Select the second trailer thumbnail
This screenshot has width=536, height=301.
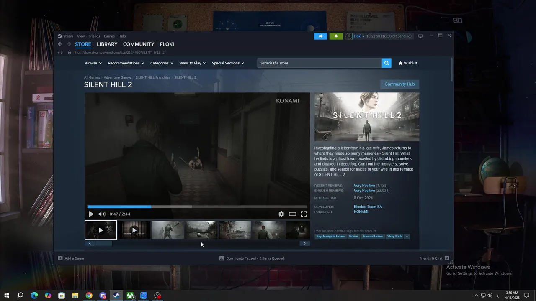point(134,230)
